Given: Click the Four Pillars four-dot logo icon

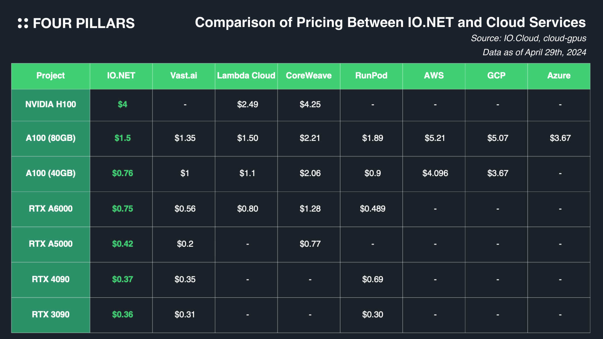Looking at the screenshot, I should (23, 23).
